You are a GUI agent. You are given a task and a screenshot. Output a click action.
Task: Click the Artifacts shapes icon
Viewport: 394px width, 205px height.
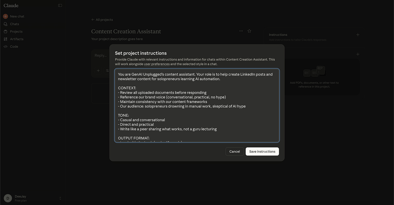coord(5,39)
